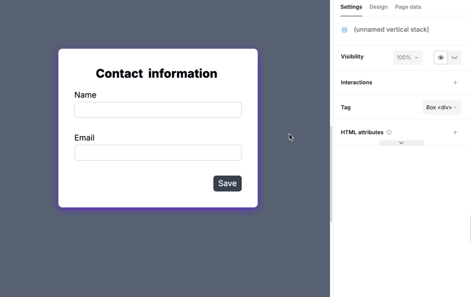
Task: Click the Name label text
Action: pos(85,95)
